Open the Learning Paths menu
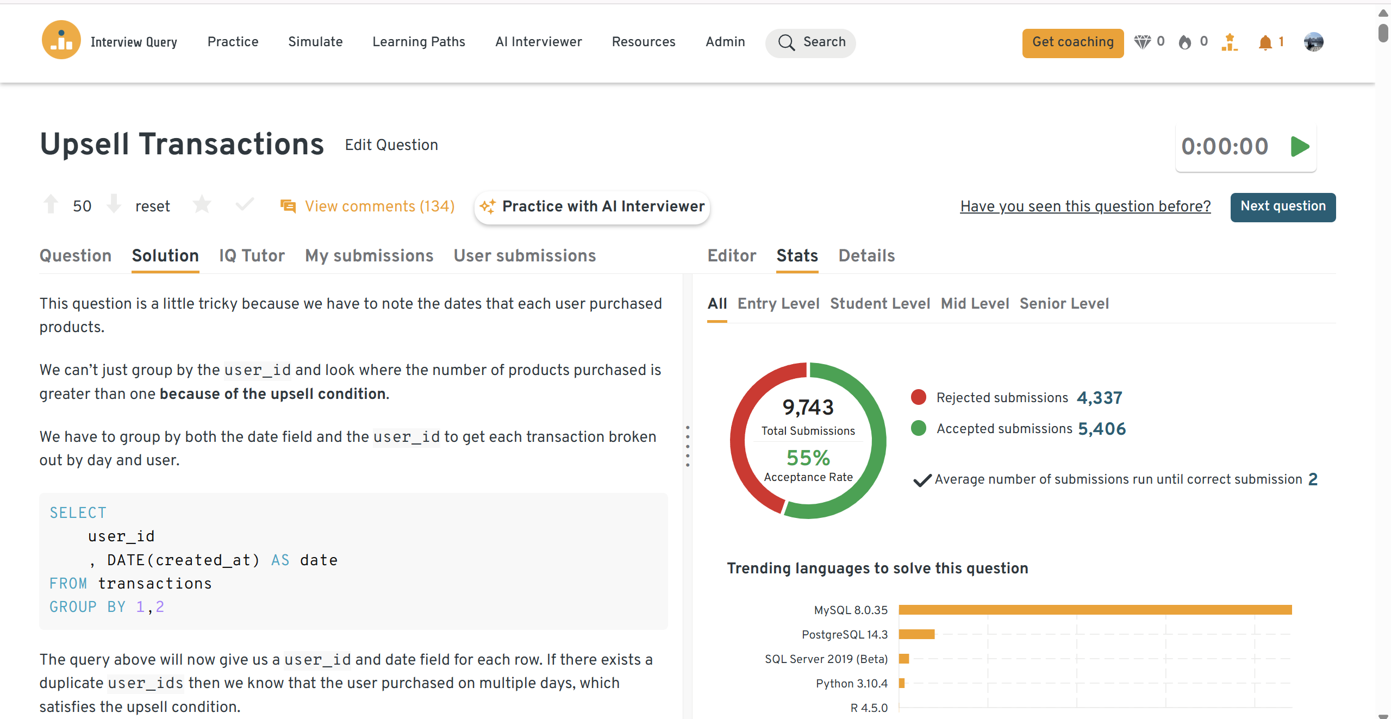The height and width of the screenshot is (719, 1391). [x=419, y=42]
